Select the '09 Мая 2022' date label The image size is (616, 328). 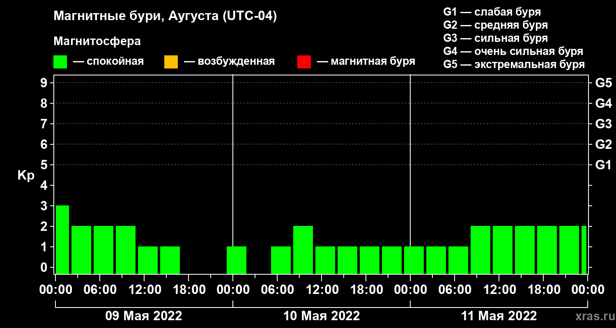144,316
